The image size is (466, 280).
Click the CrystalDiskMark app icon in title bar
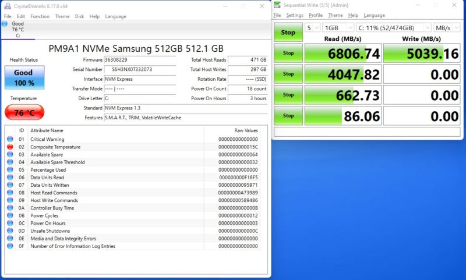[277, 6]
